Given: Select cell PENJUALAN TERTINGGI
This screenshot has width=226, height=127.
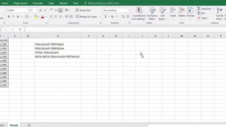Looking at the screenshot, I should pyautogui.click(x=58, y=44).
